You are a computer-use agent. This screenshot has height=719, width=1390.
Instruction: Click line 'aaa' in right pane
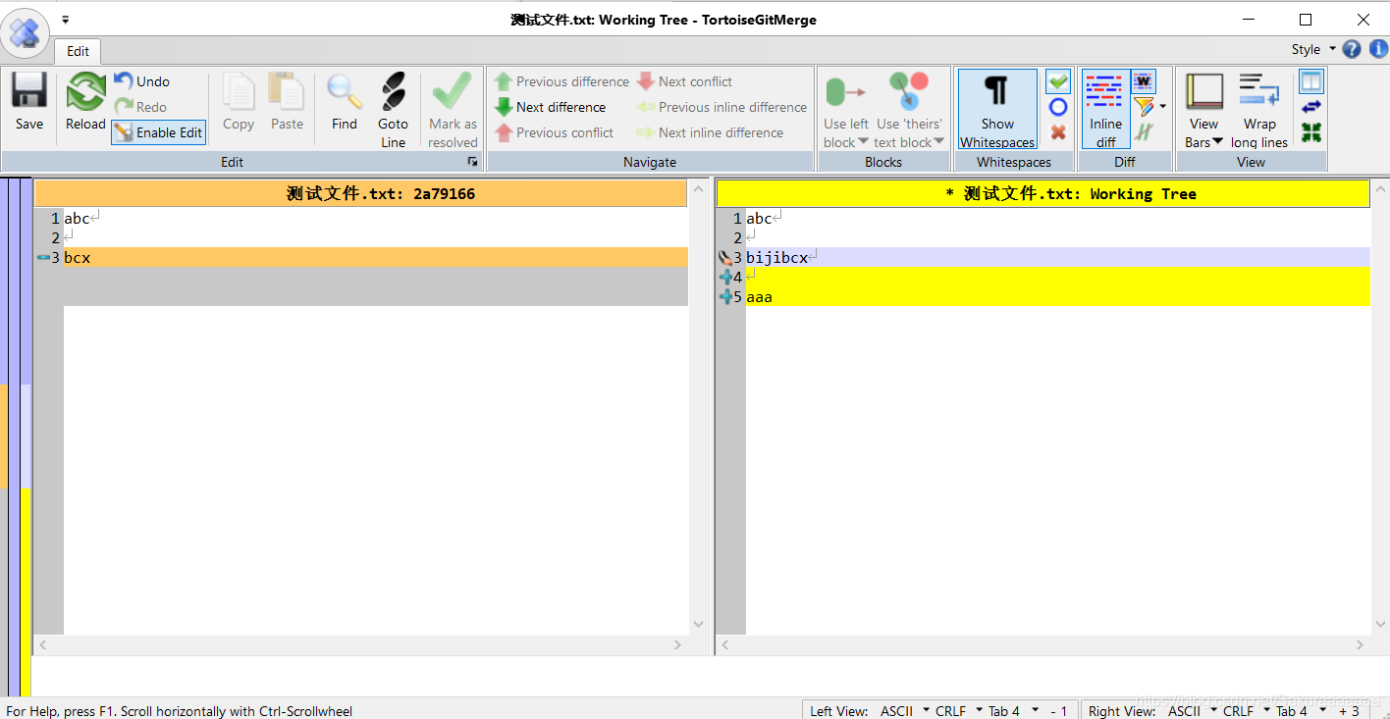[x=1057, y=296]
